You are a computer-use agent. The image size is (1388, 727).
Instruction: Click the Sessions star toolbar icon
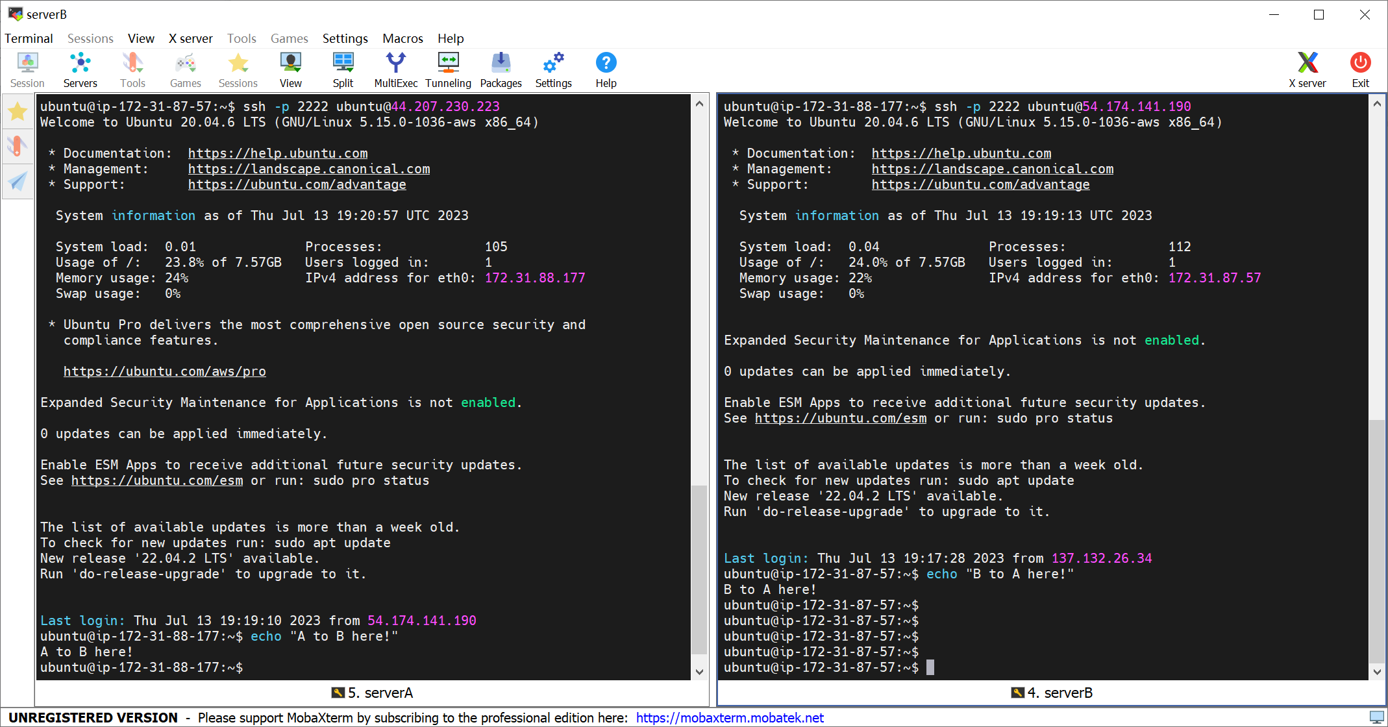point(238,70)
